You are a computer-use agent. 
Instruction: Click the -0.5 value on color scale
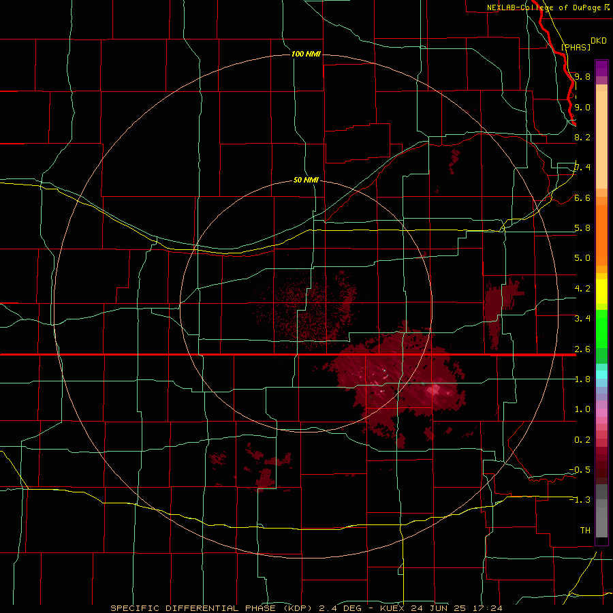tap(580, 470)
